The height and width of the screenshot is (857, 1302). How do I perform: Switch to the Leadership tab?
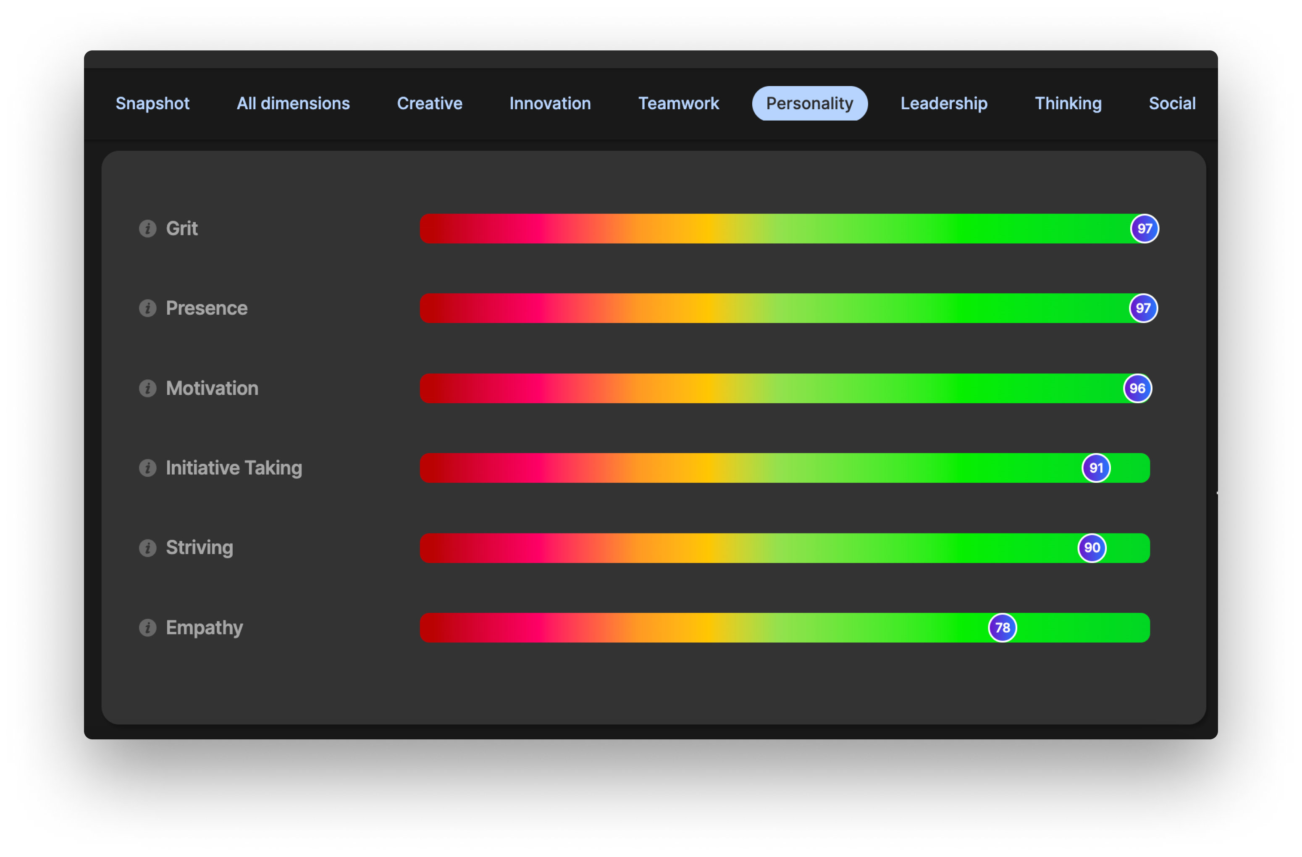(943, 103)
